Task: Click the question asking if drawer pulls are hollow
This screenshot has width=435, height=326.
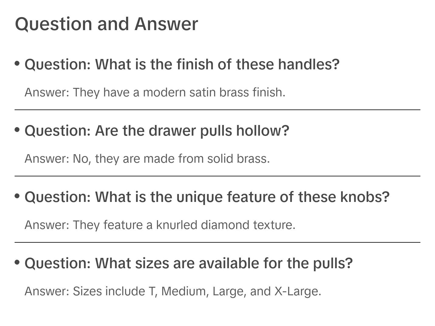Action: tap(157, 131)
